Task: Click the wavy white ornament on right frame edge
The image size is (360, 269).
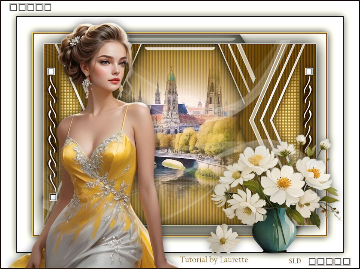Action: pyautogui.click(x=307, y=104)
